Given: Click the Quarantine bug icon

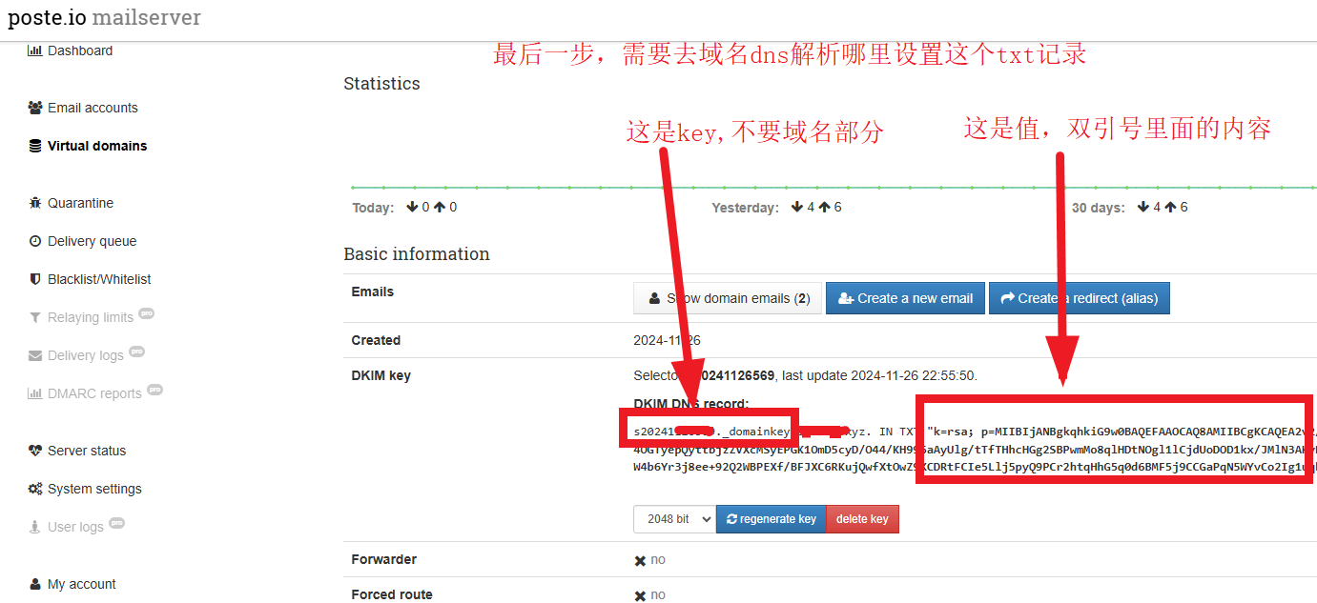Looking at the screenshot, I should click(35, 203).
